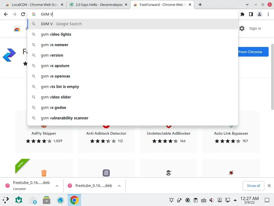This screenshot has width=274, height=206.
Task: Choose the 'gvm vs neewer' suggestion
Action: coord(133,45)
